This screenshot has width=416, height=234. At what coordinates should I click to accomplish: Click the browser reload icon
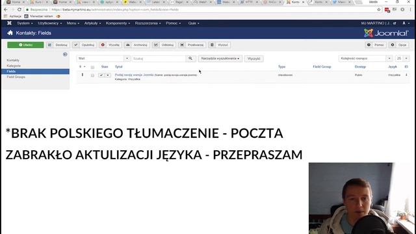coord(19,10)
